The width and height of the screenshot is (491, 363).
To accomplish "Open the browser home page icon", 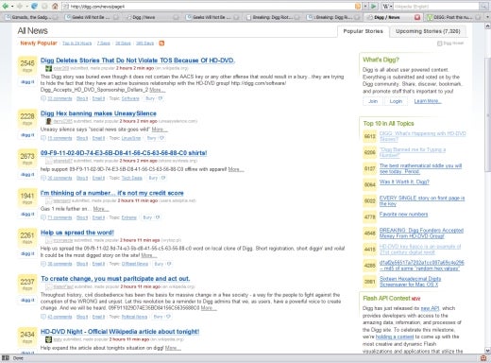I will 55,6.
